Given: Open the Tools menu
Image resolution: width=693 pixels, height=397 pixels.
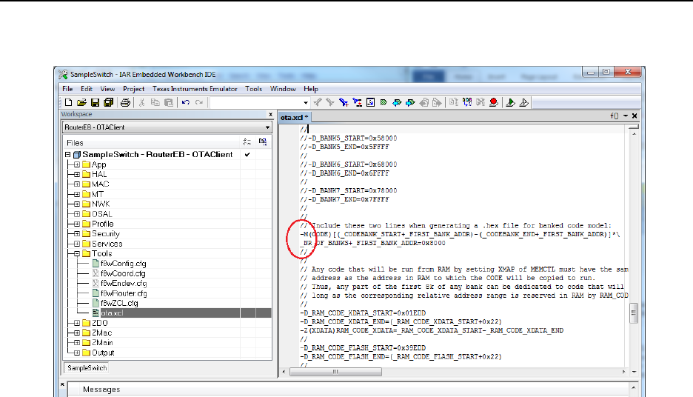Looking at the screenshot, I should point(254,89).
